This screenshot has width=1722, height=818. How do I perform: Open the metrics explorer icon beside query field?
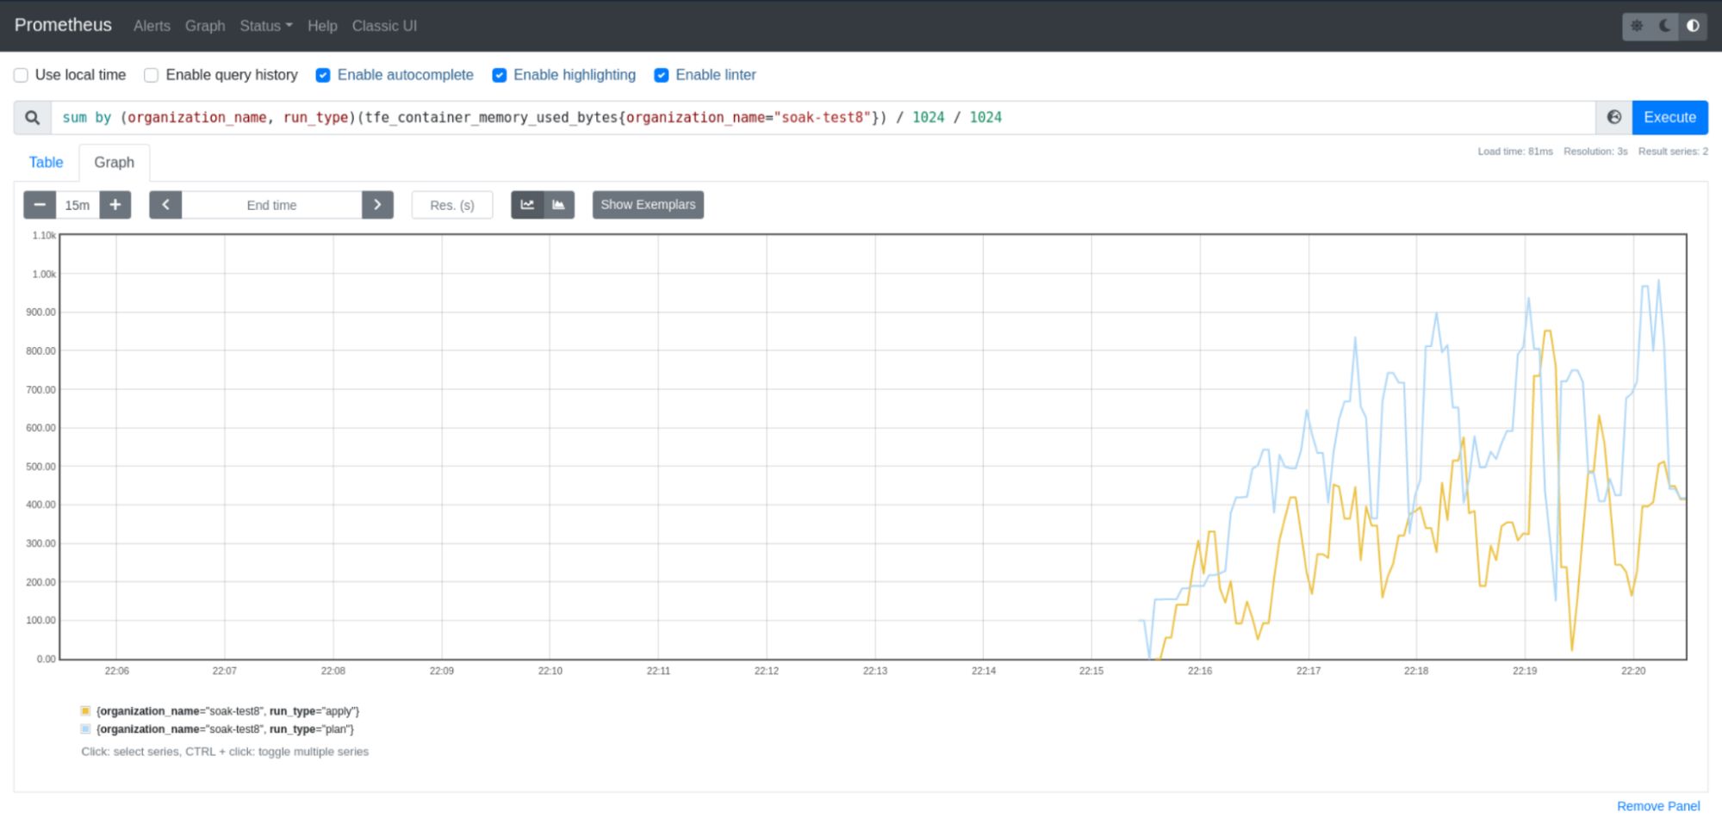[1613, 117]
